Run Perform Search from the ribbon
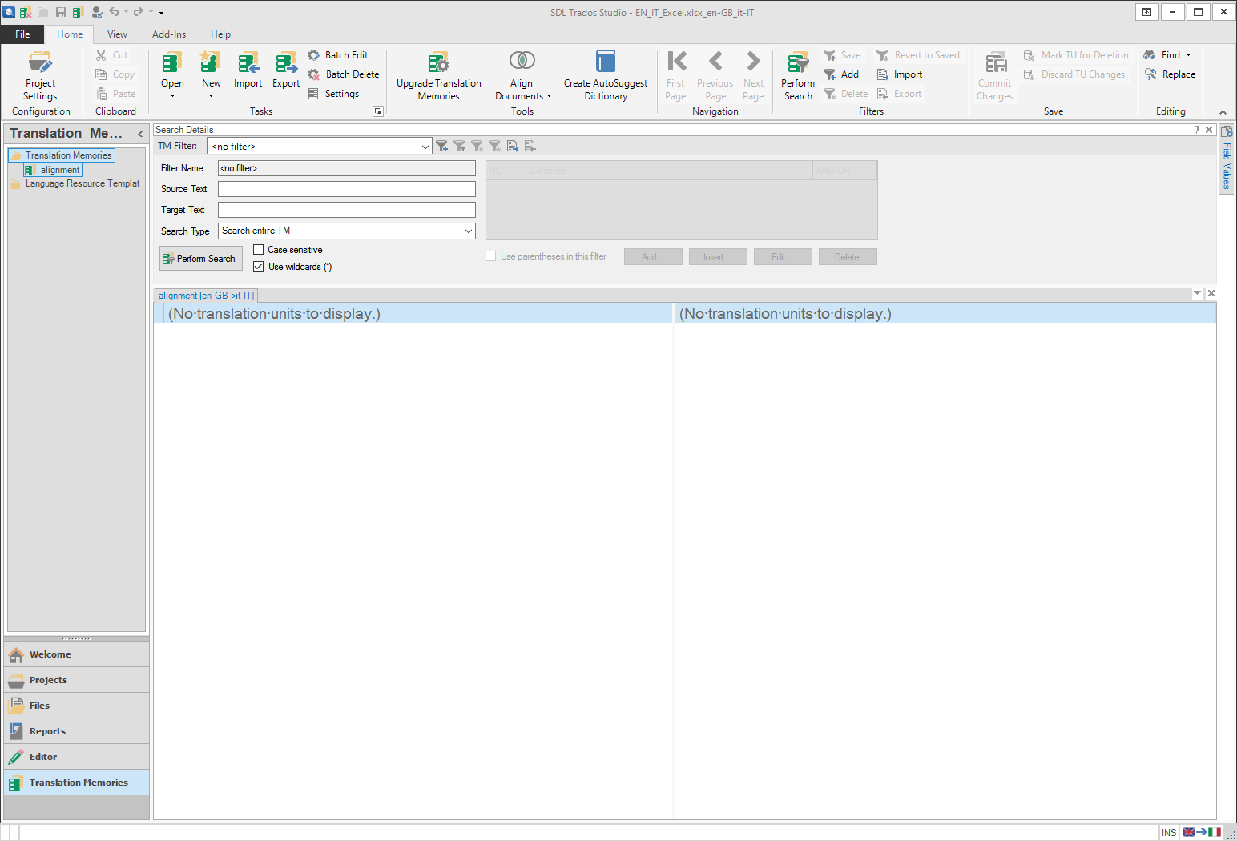The width and height of the screenshot is (1237, 841). [798, 76]
